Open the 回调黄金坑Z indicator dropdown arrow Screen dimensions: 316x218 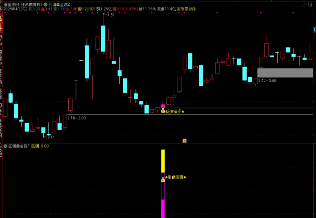46,4
